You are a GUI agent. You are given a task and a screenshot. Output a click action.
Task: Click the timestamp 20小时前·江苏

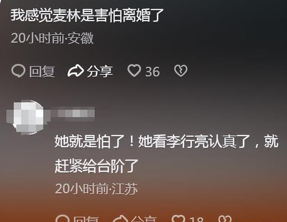click(96, 189)
